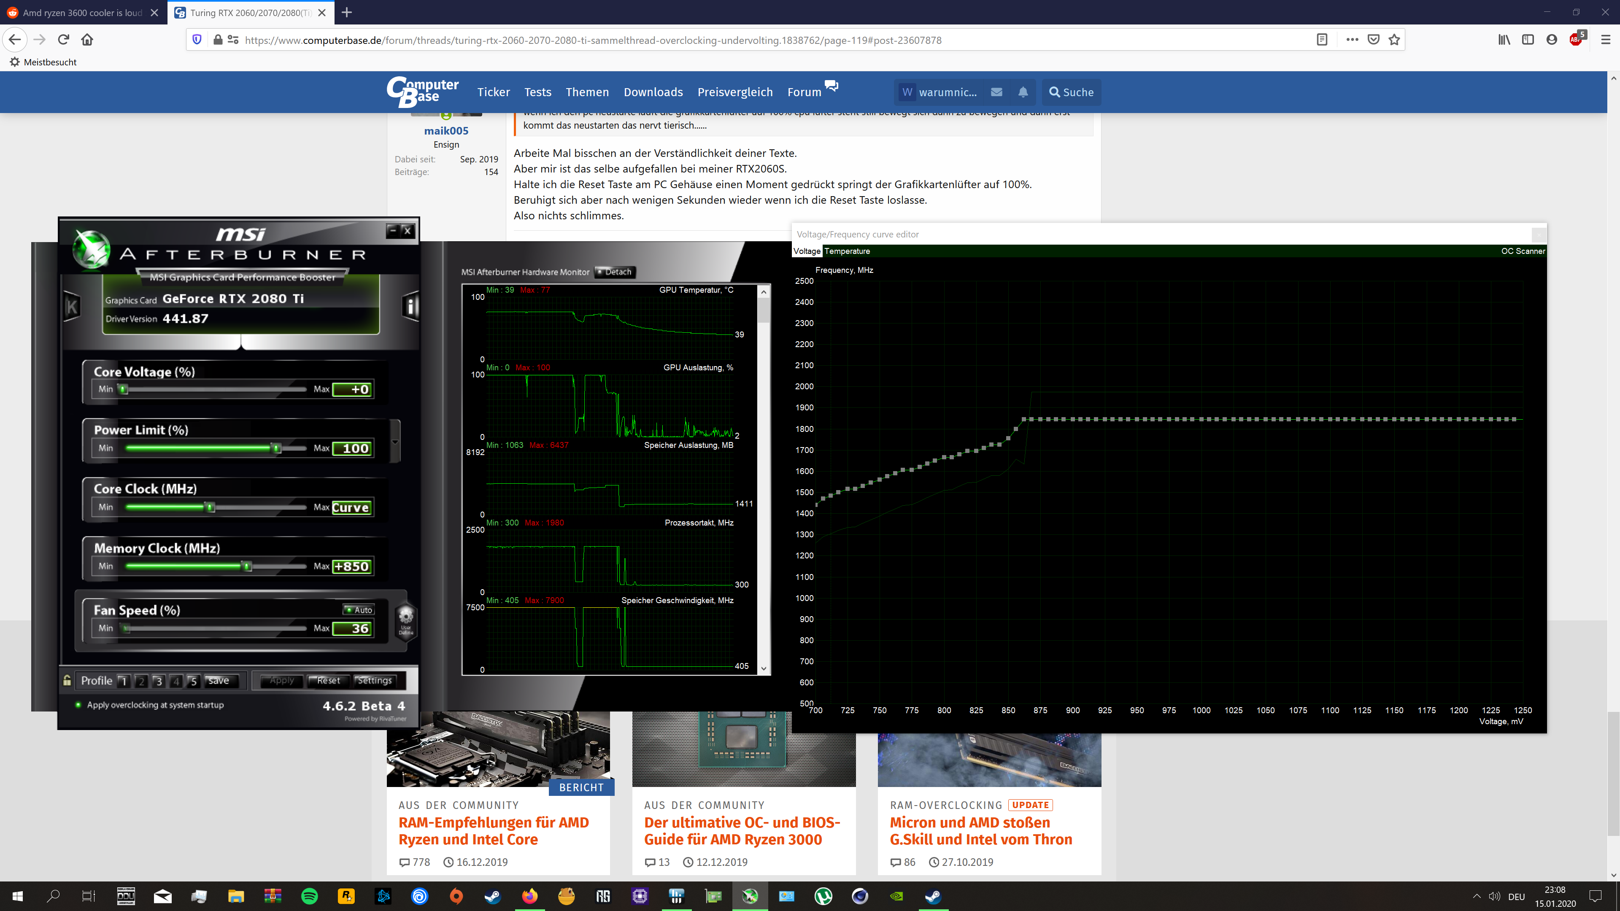Viewport: 1620px width, 911px height.
Task: Toggle the lock icon beside Profile
Action: (x=67, y=680)
